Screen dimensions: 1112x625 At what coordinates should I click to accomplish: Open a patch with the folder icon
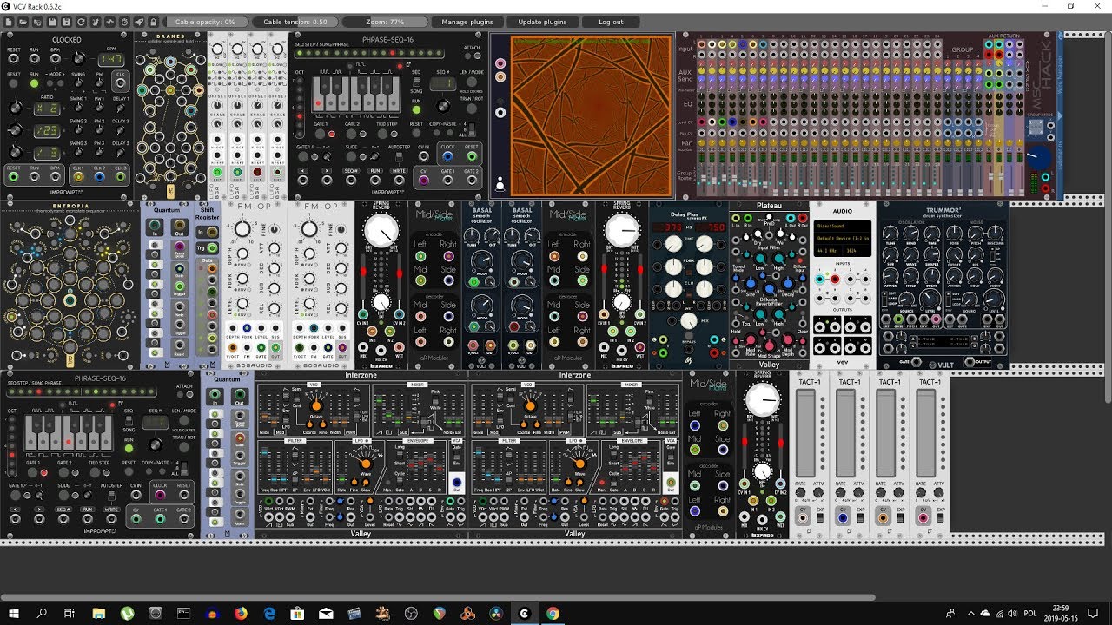(x=24, y=22)
